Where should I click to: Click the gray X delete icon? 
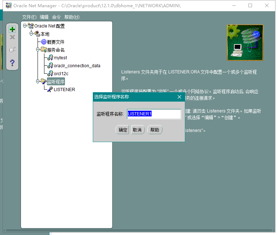click(12, 37)
